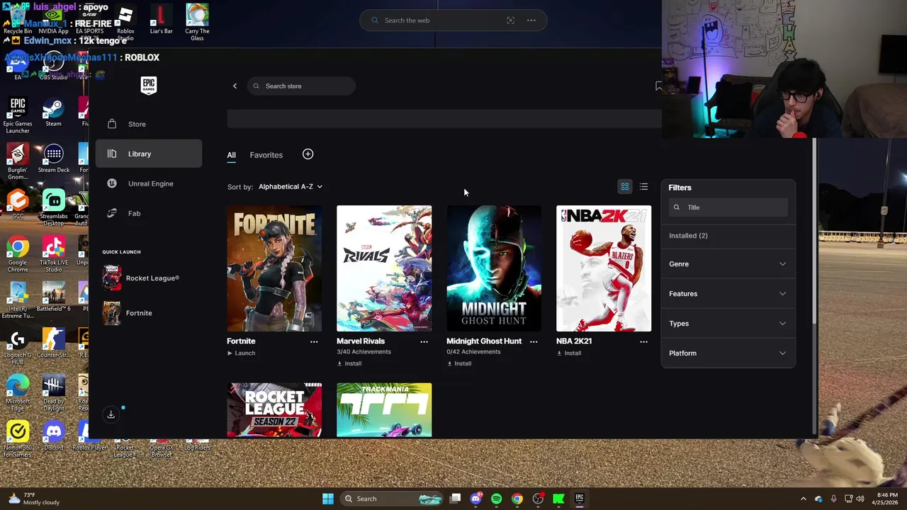
Task: View Marvel Rivals 3/40 Achievements
Action: coord(364,352)
